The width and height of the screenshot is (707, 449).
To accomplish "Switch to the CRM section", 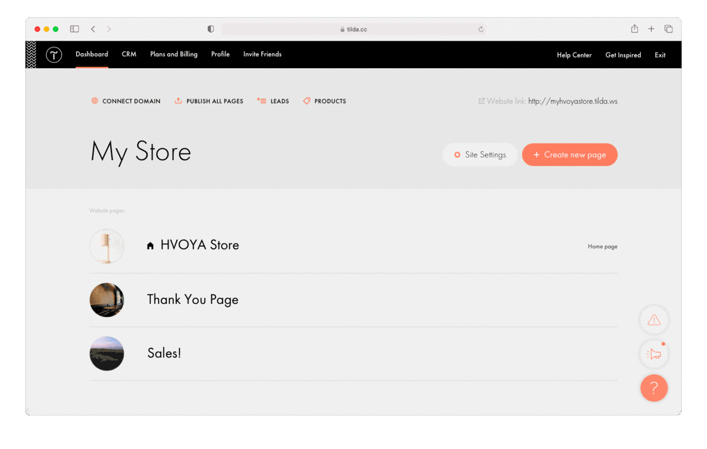I will [128, 54].
